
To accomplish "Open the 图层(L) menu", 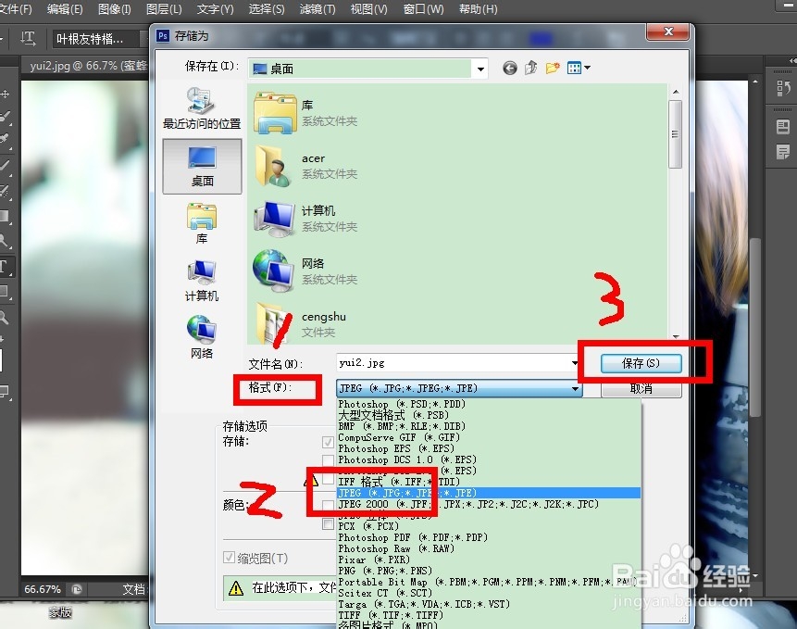I will pyautogui.click(x=164, y=8).
